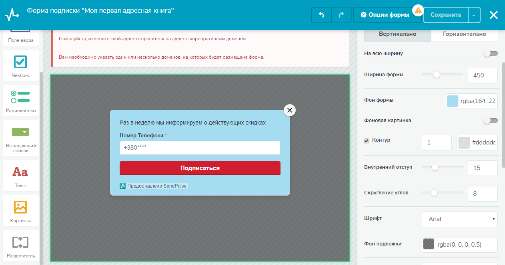This screenshot has height=265, width=505.
Task: Select the 'Номер Телефона' field label
Action: click(142, 135)
